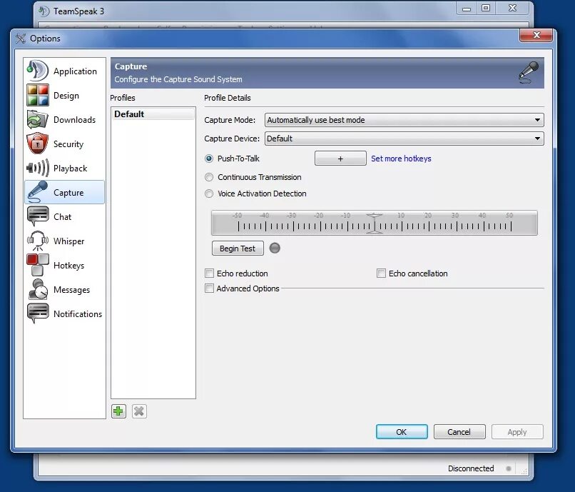Maximize the TeamSpeak 3 window

coord(486,8)
